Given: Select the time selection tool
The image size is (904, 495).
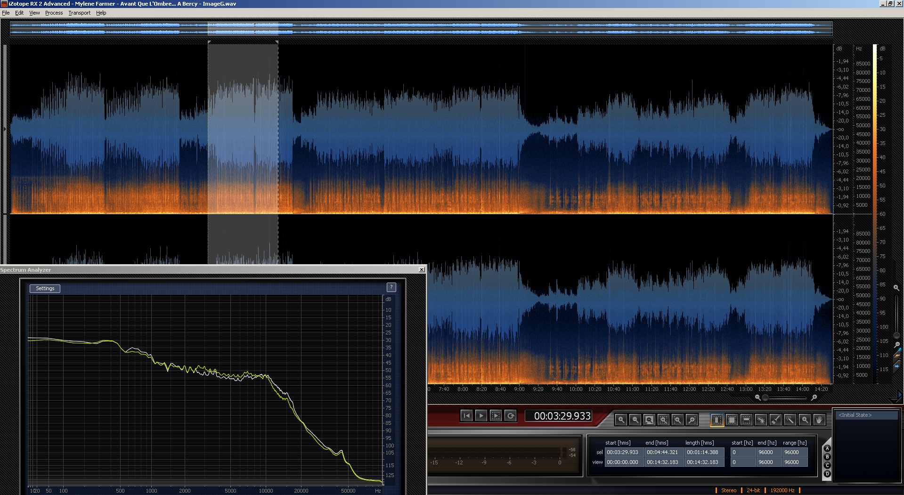Looking at the screenshot, I should click(x=717, y=419).
